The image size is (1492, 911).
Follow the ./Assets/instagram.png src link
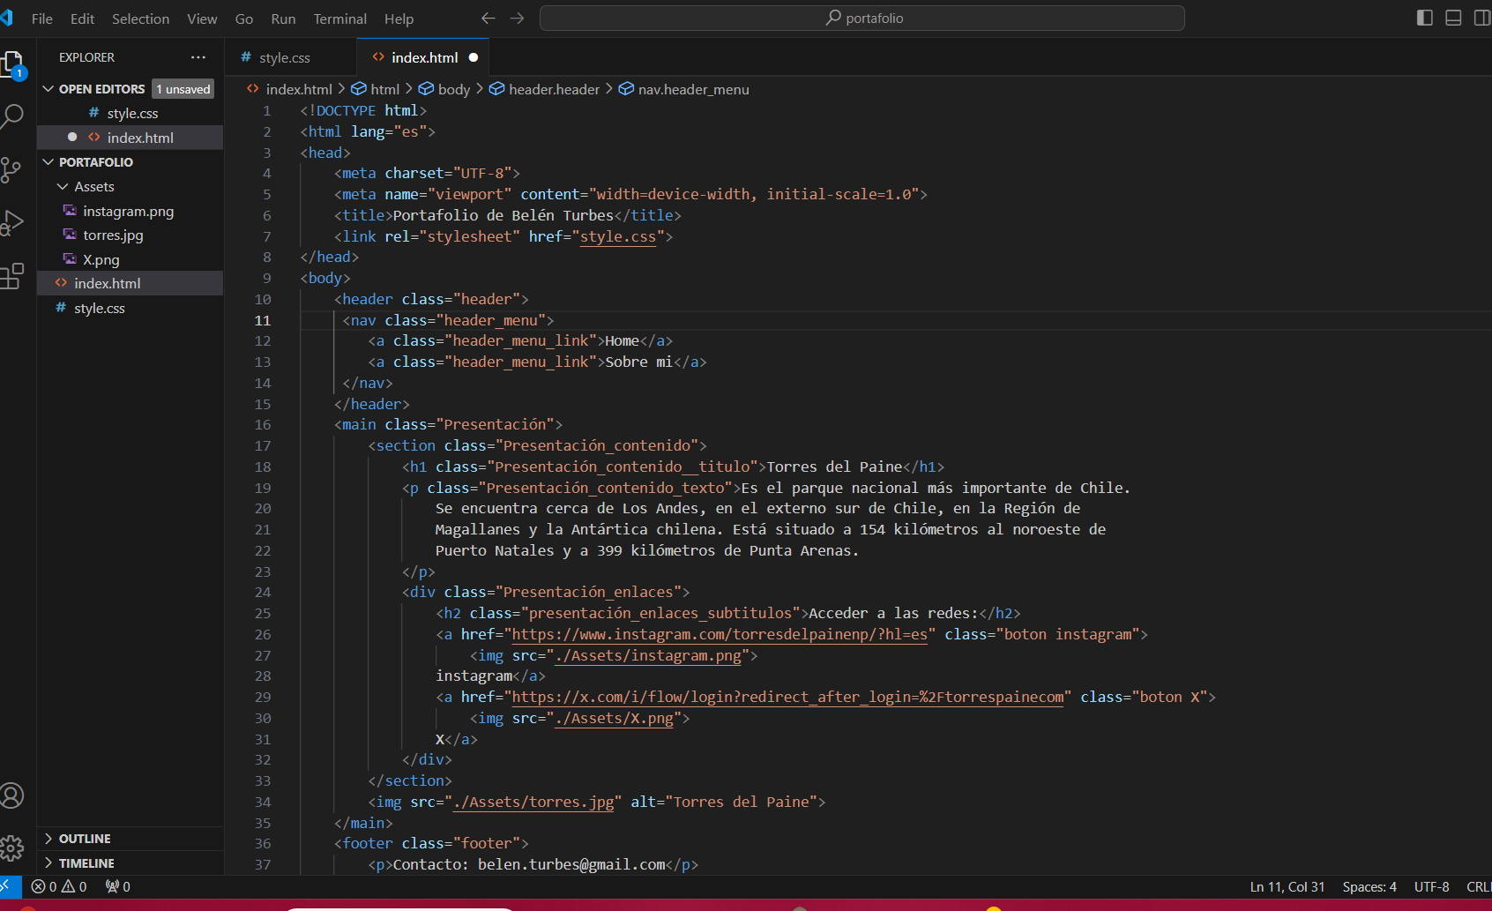[x=648, y=655]
